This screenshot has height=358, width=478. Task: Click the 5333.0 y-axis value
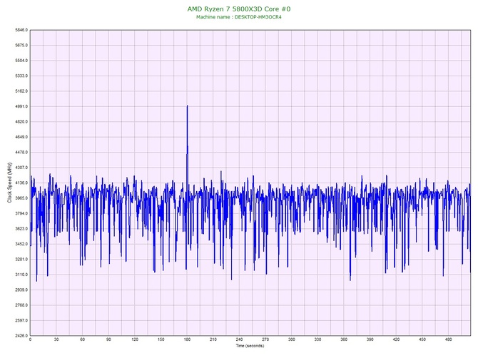tap(21, 76)
